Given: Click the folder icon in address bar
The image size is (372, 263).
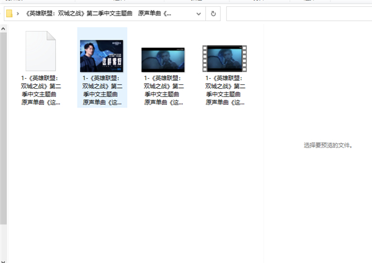Looking at the screenshot, I should pyautogui.click(x=9, y=14).
